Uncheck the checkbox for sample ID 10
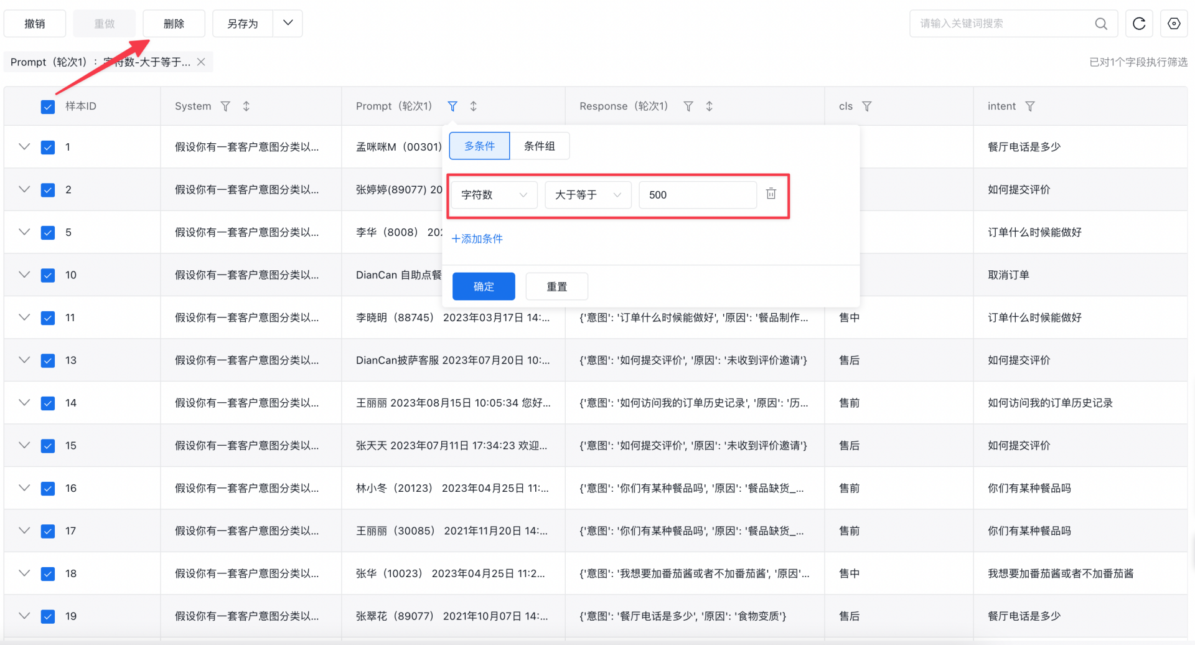 [48, 275]
